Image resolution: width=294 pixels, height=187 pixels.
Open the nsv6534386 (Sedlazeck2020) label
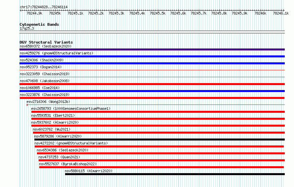click(62, 150)
